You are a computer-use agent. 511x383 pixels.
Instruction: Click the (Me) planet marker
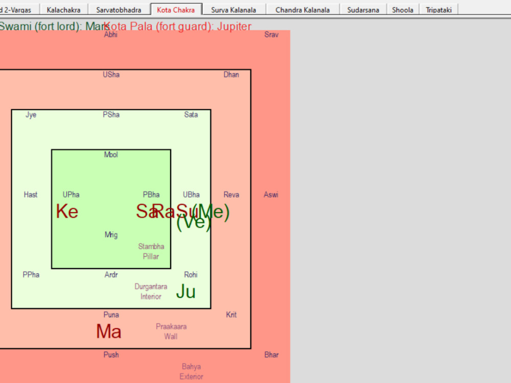coord(211,212)
